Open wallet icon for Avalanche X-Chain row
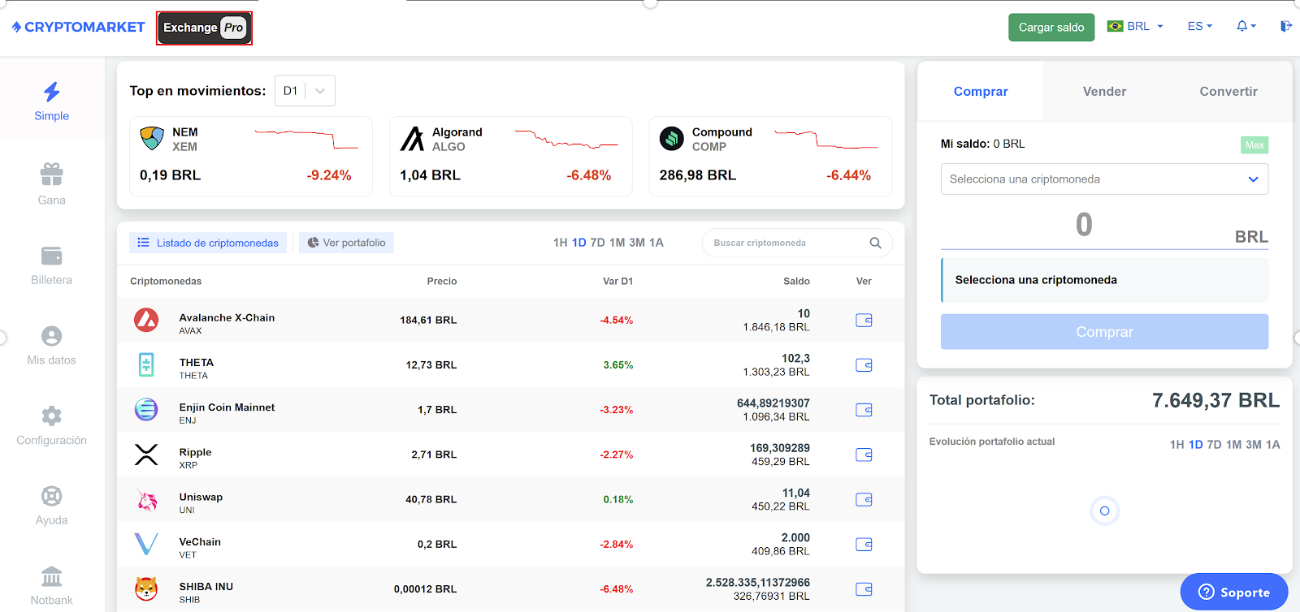 864,321
